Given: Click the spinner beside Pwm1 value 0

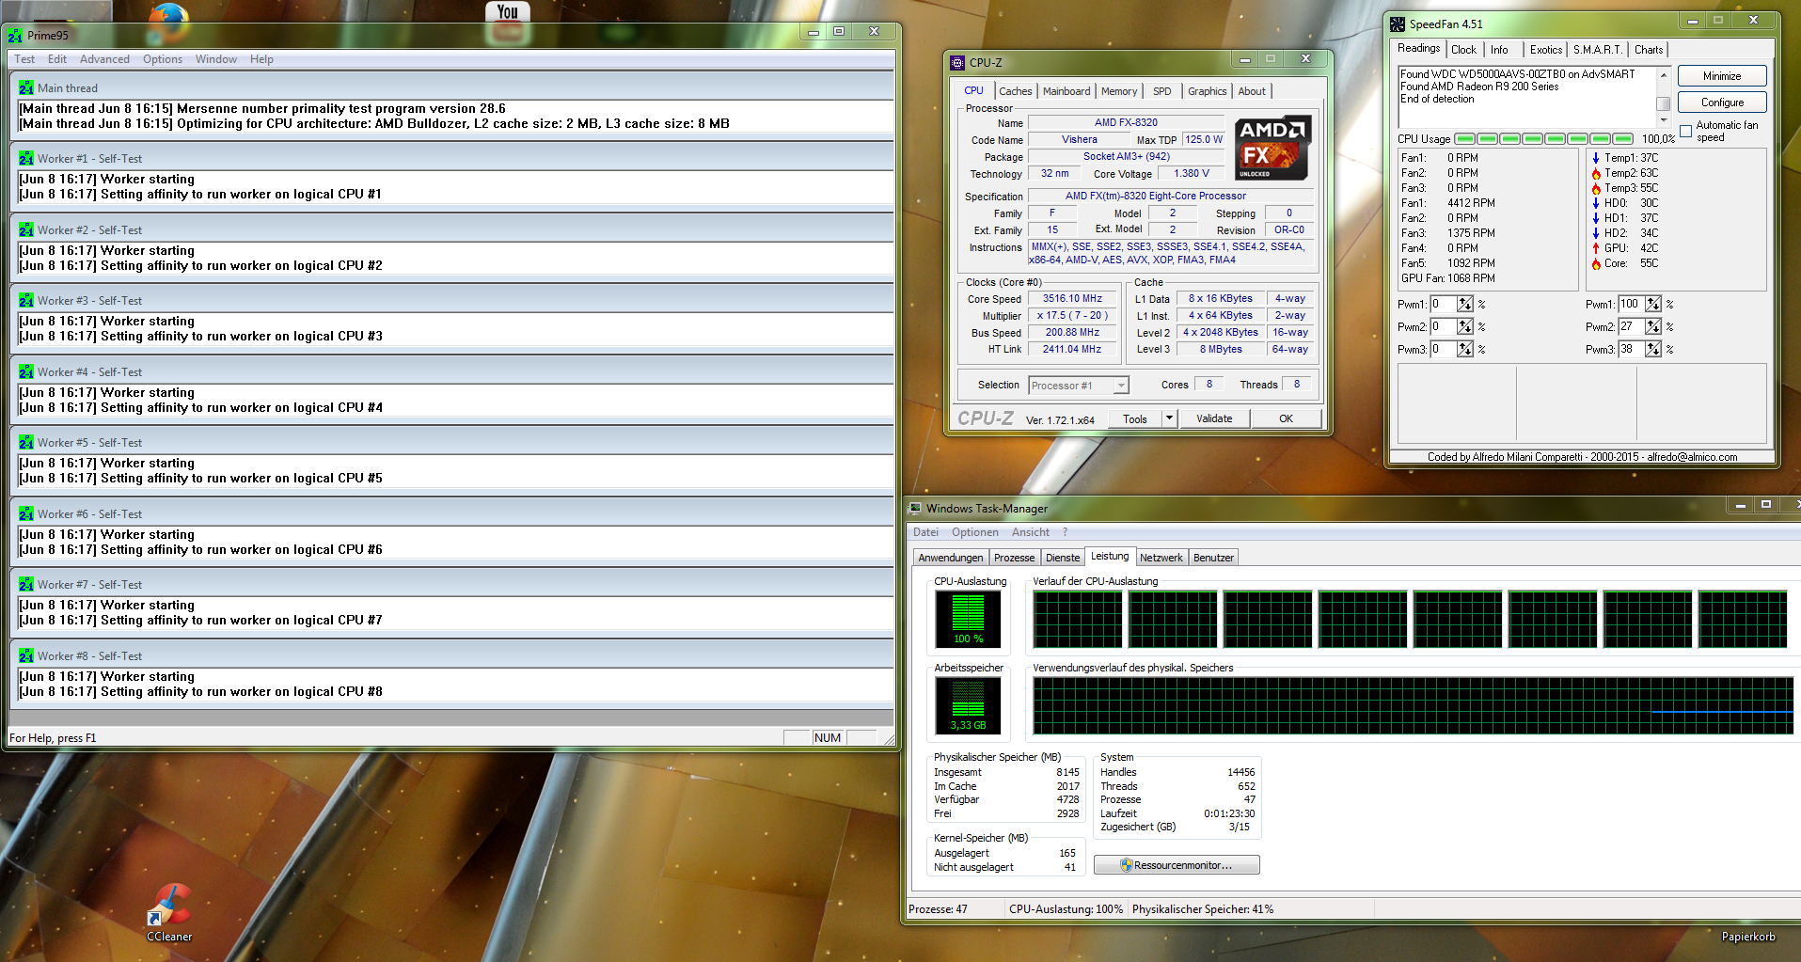Looking at the screenshot, I should point(1465,305).
